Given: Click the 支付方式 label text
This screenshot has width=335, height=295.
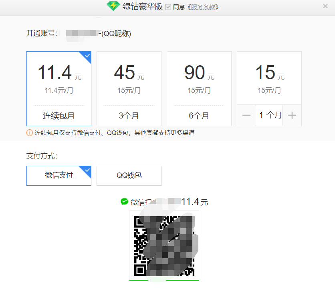Looking at the screenshot, I should [x=42, y=156].
